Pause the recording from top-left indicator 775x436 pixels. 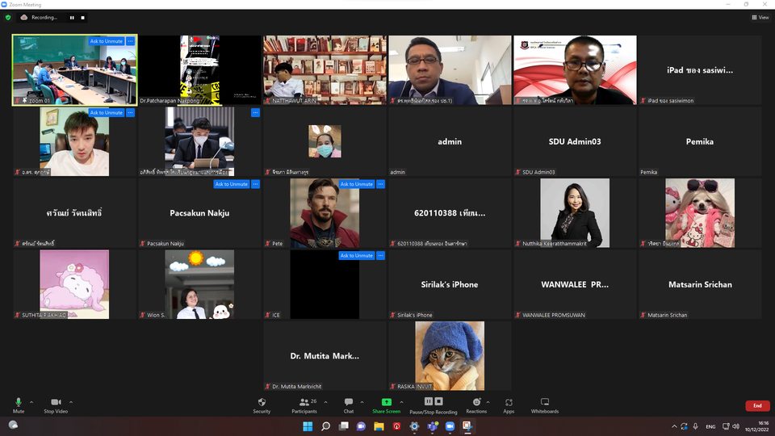click(71, 17)
